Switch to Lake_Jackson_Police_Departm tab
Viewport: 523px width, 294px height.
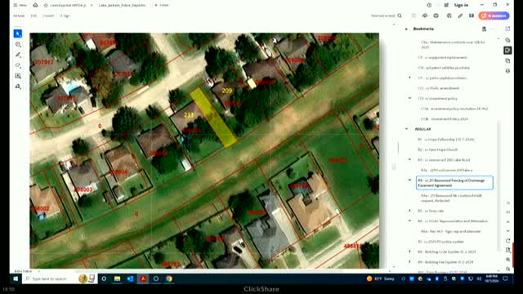(x=122, y=6)
